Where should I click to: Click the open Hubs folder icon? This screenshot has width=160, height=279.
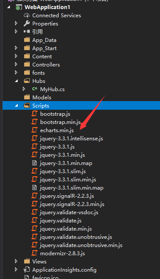click(x=27, y=81)
